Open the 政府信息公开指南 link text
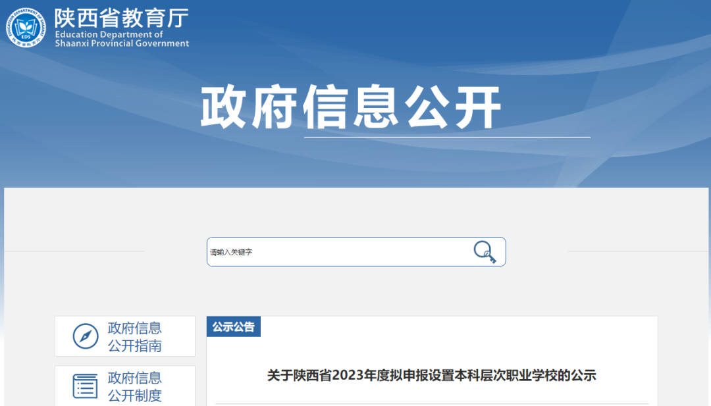The image size is (711, 406). point(135,337)
